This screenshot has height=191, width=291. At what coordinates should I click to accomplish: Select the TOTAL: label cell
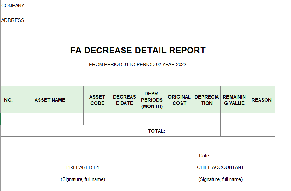[x=156, y=131]
